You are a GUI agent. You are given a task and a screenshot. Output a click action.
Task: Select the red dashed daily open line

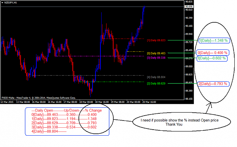(x=123, y=39)
